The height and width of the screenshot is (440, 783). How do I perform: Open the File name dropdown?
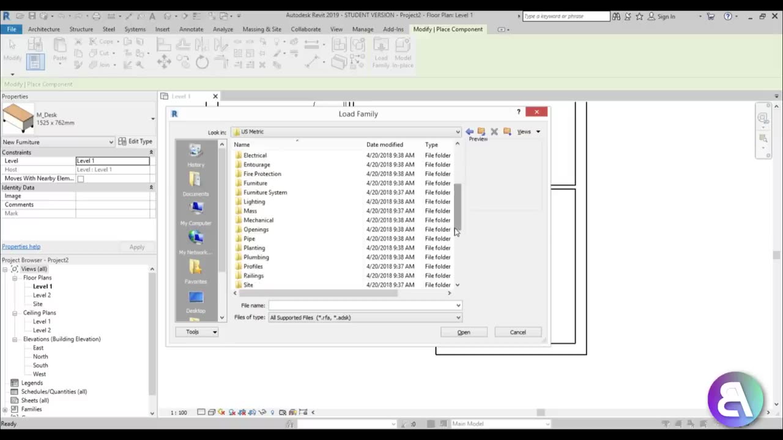(x=458, y=306)
